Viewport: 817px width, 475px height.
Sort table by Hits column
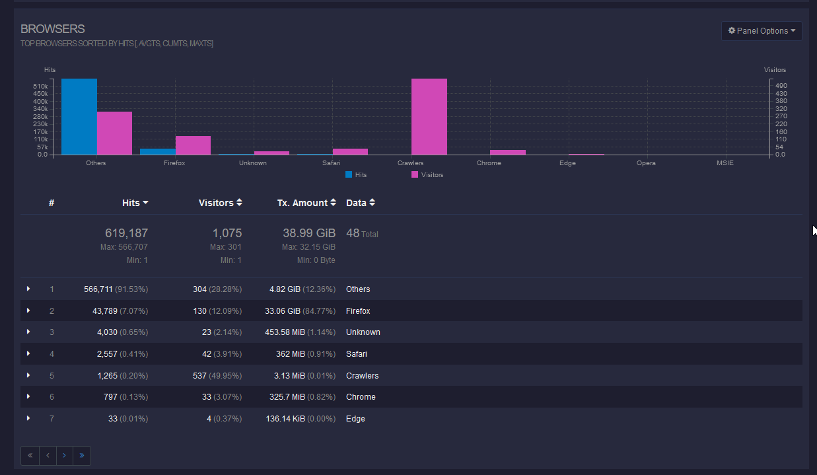[135, 203]
